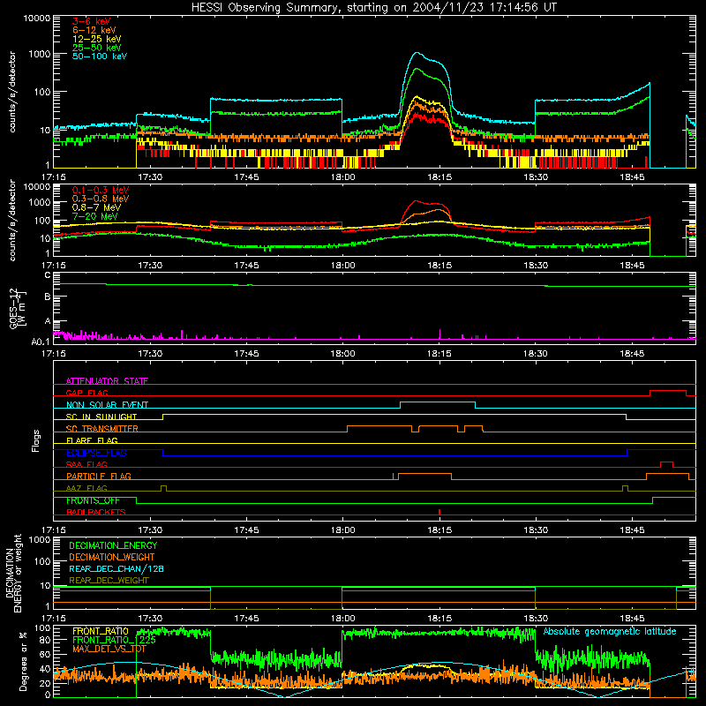Click the green FRONTS_OFF label

93,500
